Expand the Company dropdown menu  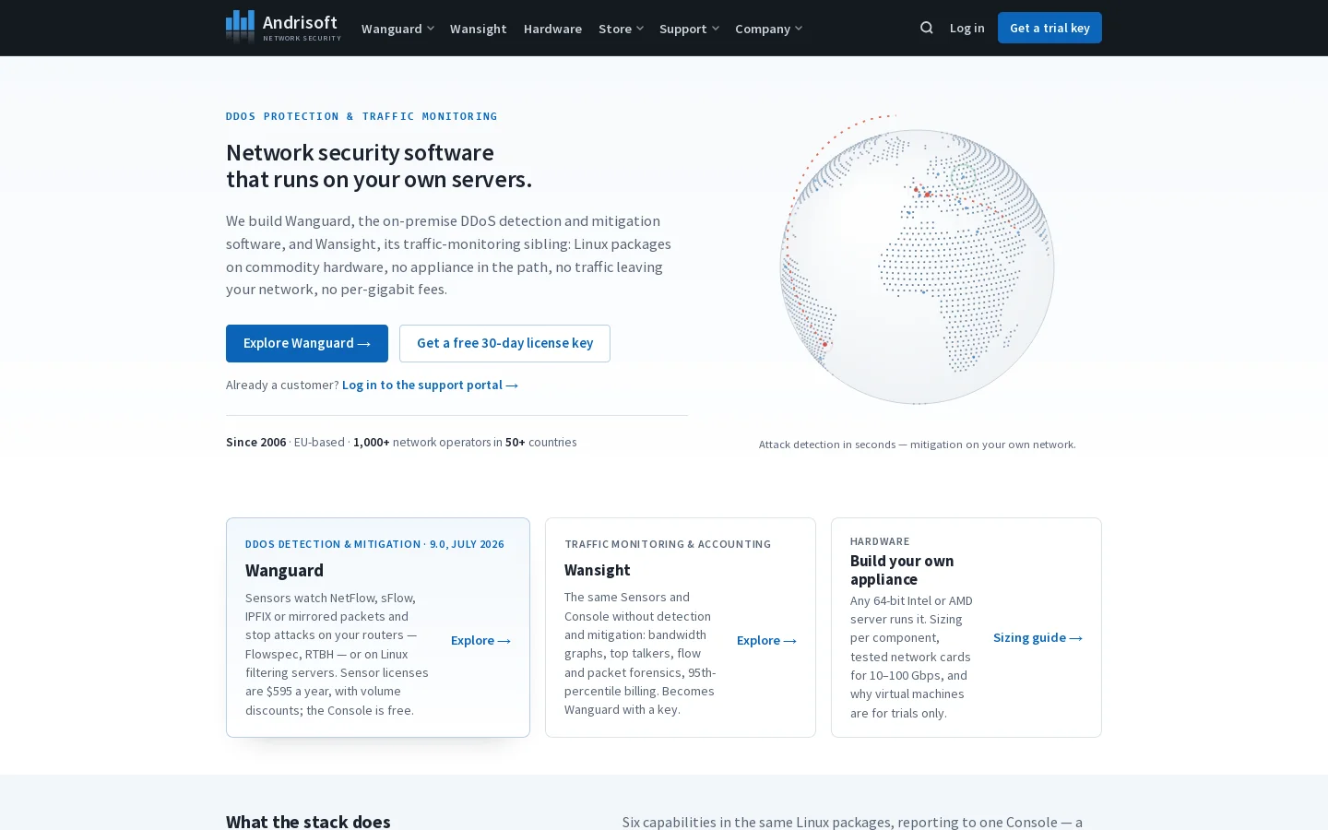(768, 29)
